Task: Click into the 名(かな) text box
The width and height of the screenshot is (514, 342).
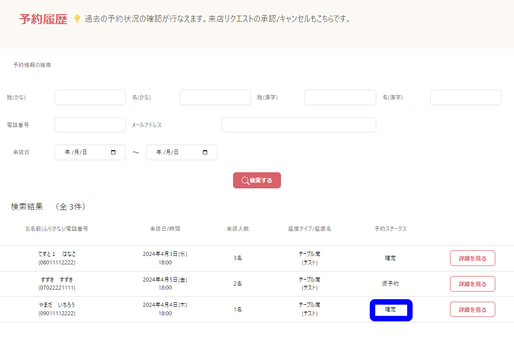Action: pyautogui.click(x=215, y=97)
